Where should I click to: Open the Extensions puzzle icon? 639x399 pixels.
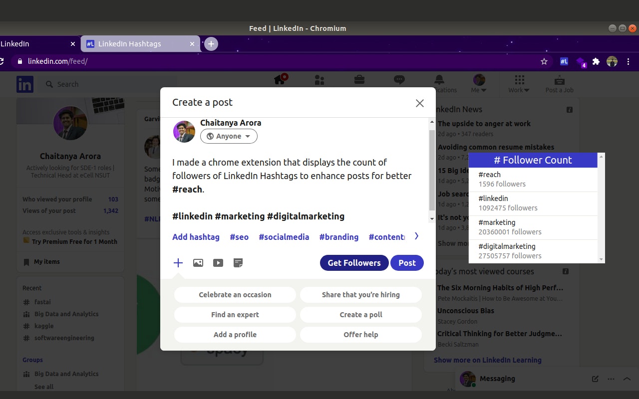point(596,61)
